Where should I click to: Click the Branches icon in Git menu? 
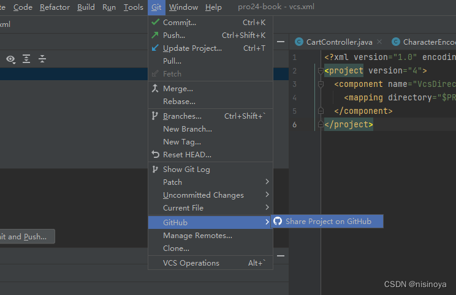[155, 116]
